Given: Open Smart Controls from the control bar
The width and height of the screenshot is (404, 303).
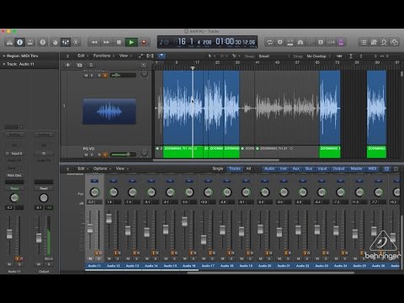Looking at the screenshot, I should (56, 42).
